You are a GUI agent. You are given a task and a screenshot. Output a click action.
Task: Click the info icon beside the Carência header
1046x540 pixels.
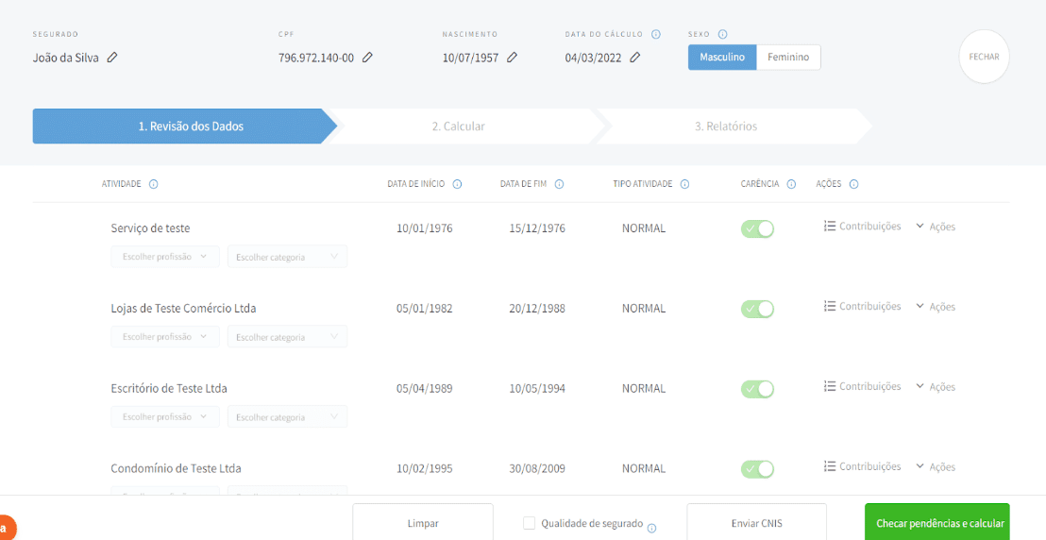tap(791, 184)
